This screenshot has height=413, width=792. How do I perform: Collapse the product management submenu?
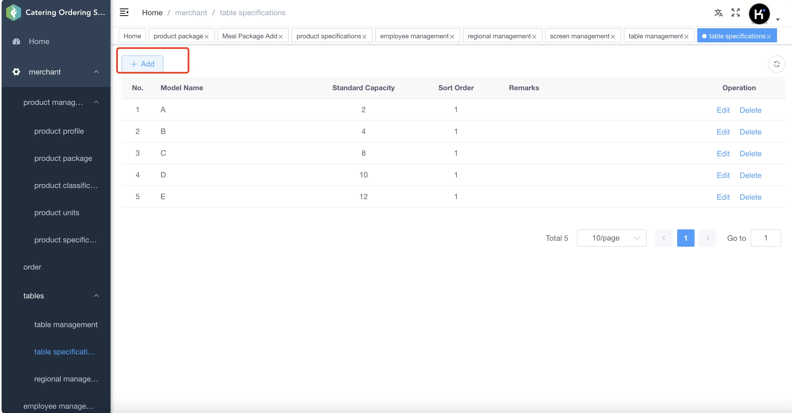point(96,102)
